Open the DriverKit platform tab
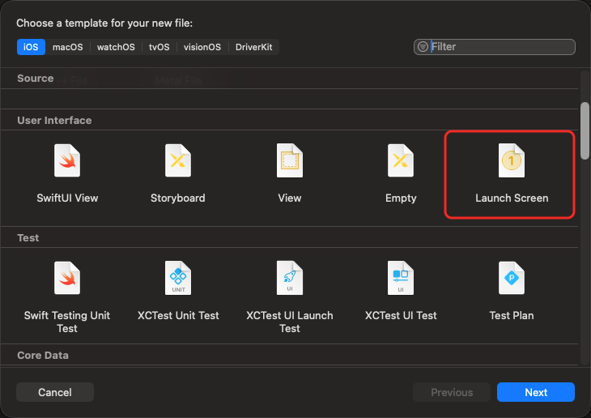This screenshot has height=418, width=591. pyautogui.click(x=253, y=47)
